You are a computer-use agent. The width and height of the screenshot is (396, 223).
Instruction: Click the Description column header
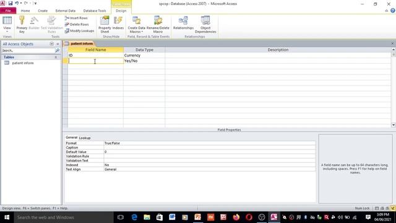pyautogui.click(x=278, y=50)
